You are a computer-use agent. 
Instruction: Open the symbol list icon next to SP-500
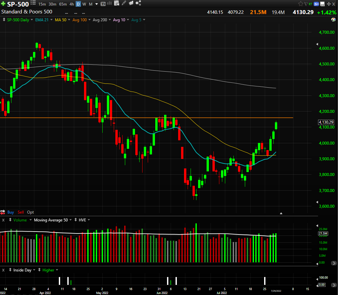tap(33, 3)
